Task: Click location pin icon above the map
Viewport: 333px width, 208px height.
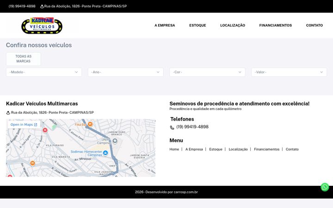Action: point(8,113)
